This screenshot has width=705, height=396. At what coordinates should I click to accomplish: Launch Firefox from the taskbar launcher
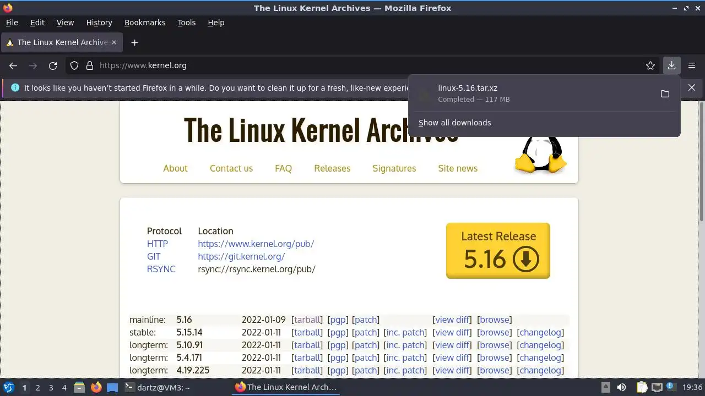point(96,387)
